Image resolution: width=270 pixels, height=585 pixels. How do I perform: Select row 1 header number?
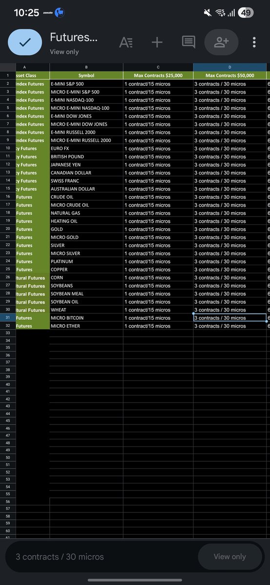tap(8, 76)
